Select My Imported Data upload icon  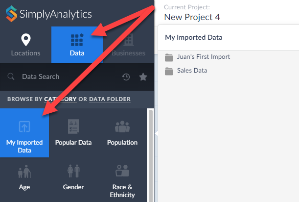24,126
